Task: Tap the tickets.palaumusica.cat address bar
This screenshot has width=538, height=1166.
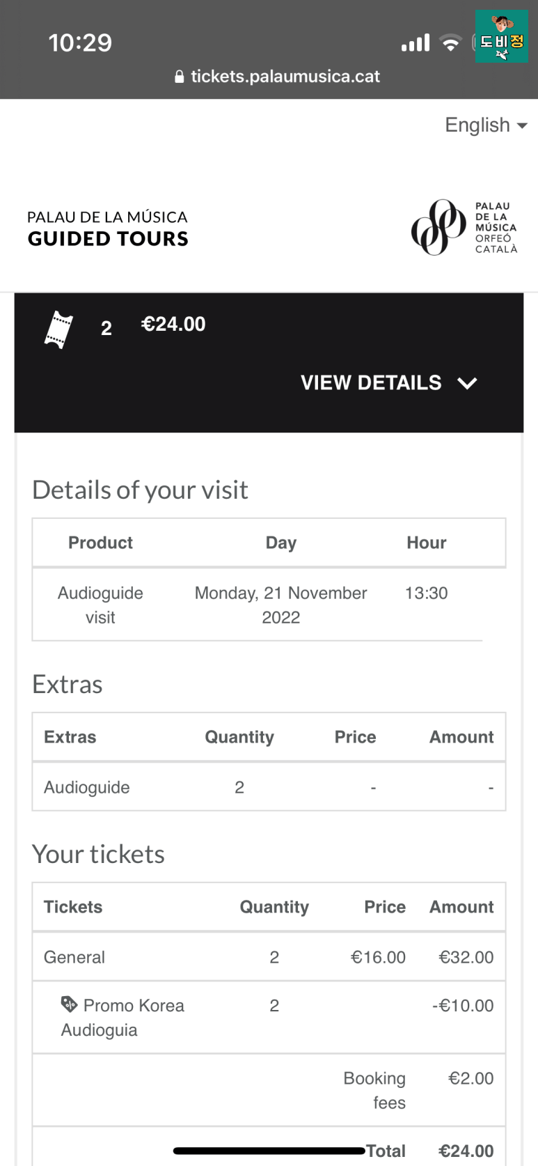Action: tap(278, 77)
